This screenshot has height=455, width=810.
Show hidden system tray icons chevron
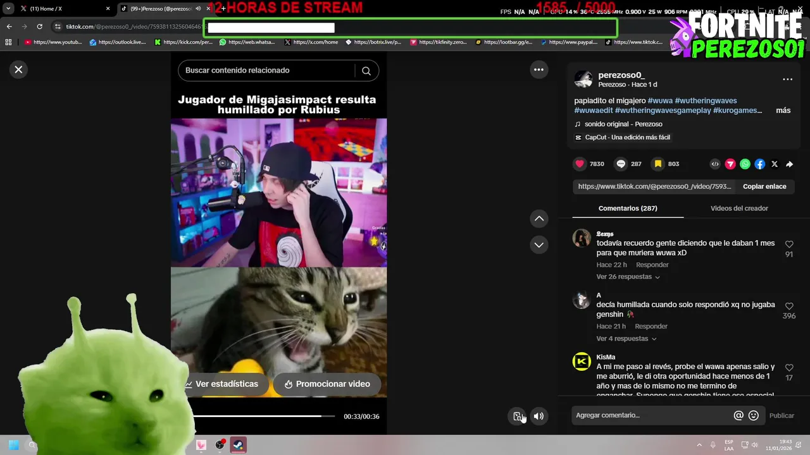tap(699, 445)
